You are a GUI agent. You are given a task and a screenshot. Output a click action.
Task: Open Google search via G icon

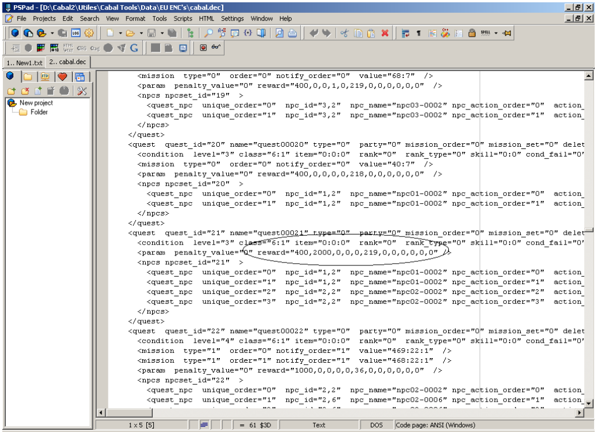pos(134,48)
